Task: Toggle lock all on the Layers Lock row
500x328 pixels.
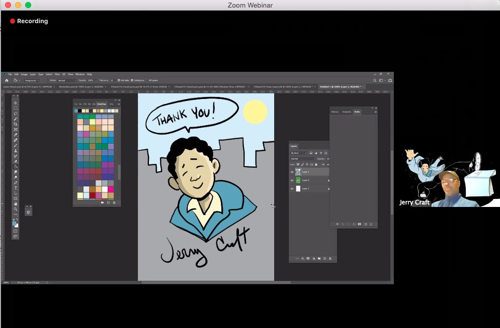Action: pyautogui.click(x=316, y=165)
